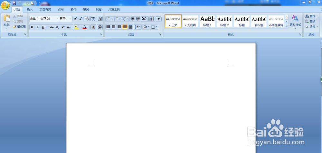This screenshot has height=153, width=322.
Task: Apply distributed alignment
Action: (x=130, y=27)
